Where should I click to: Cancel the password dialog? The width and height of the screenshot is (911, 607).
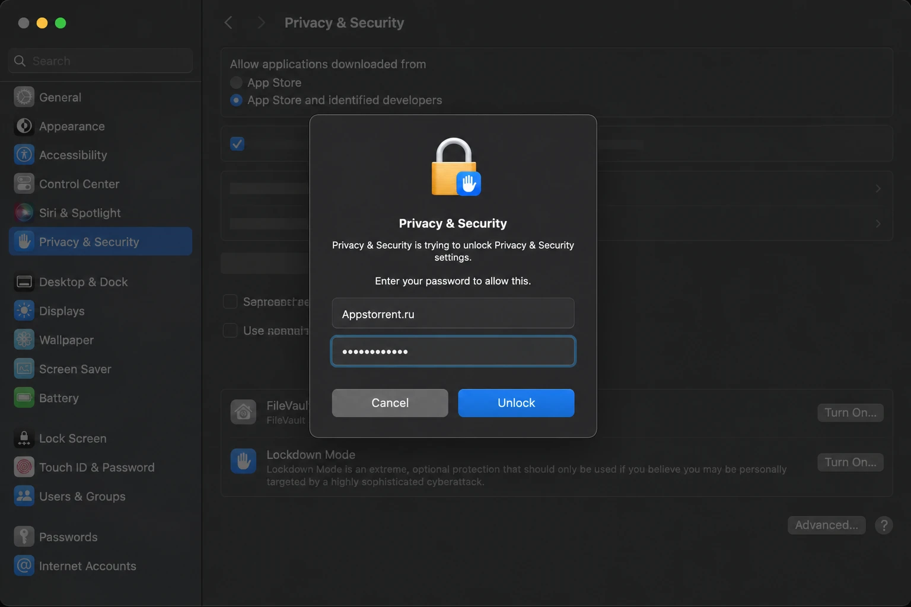[x=390, y=403]
